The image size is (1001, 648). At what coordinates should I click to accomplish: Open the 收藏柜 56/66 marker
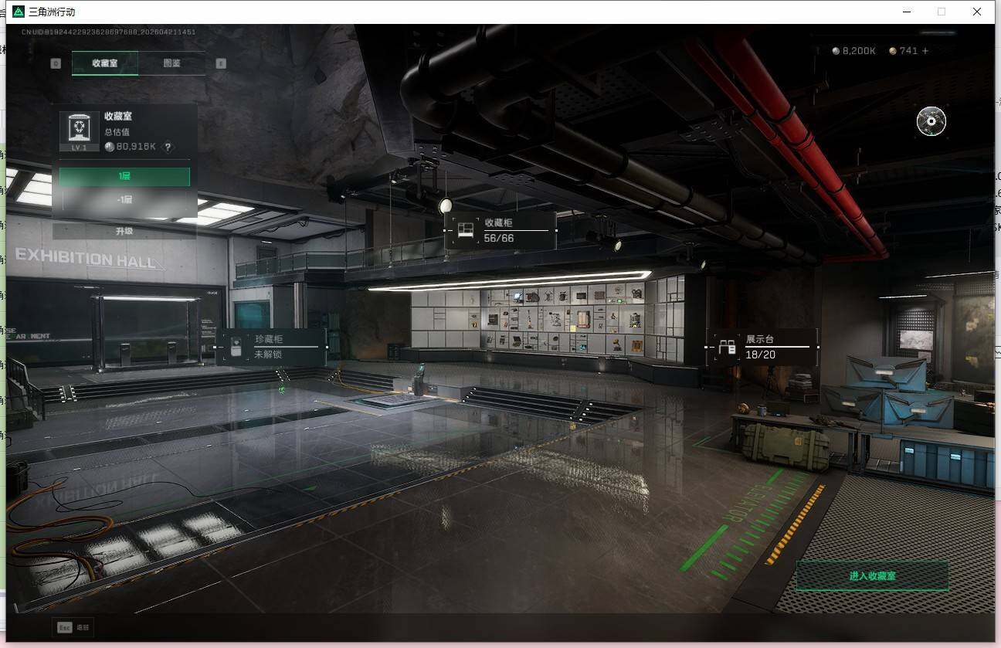point(500,230)
